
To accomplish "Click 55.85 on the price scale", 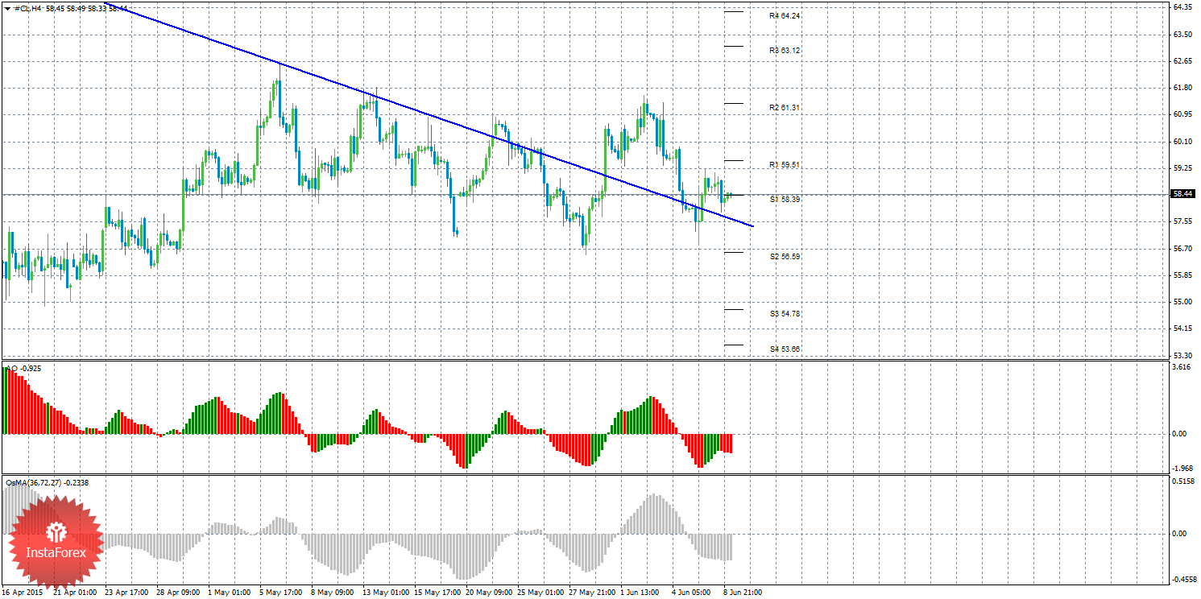I will tap(1183, 275).
